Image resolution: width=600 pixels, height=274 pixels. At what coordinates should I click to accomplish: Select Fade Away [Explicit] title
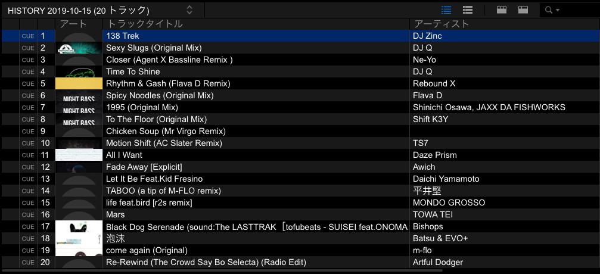click(144, 167)
